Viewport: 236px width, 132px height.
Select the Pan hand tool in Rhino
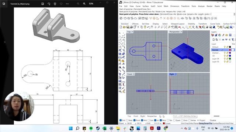(x=152, y=27)
